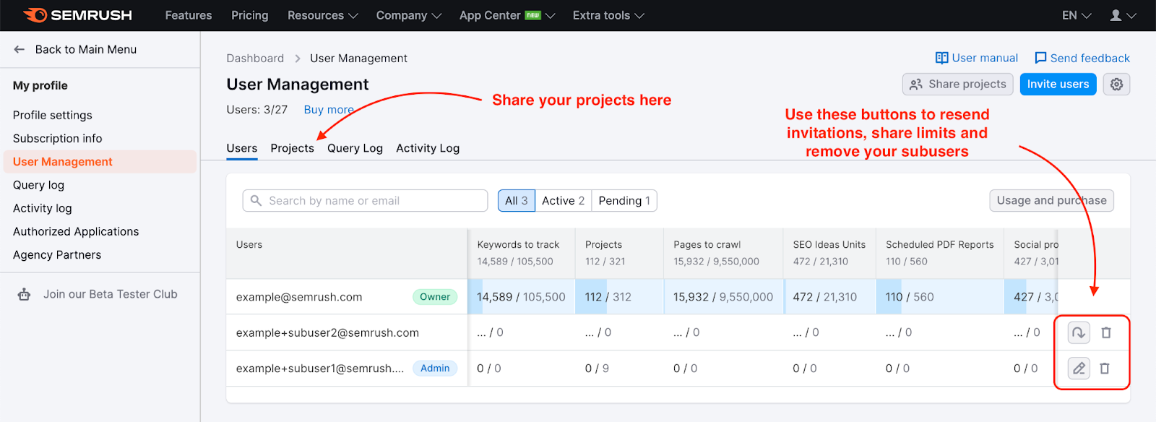Open the user account icon menu
Screen dimensions: 1156x422
(x=1123, y=15)
